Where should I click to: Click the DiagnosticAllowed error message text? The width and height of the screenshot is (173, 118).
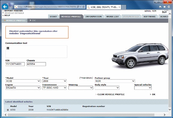tap(33, 32)
